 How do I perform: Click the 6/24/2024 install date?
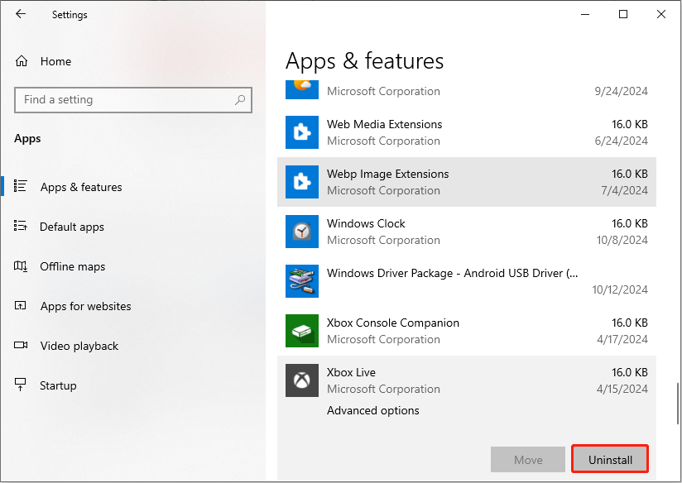point(621,141)
